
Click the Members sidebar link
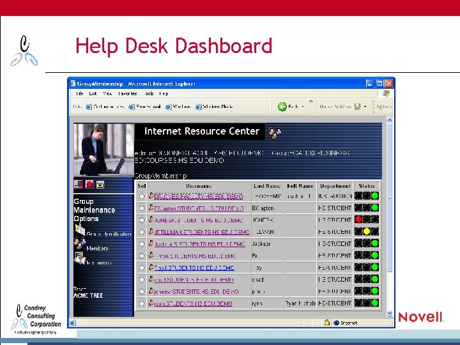coord(97,249)
